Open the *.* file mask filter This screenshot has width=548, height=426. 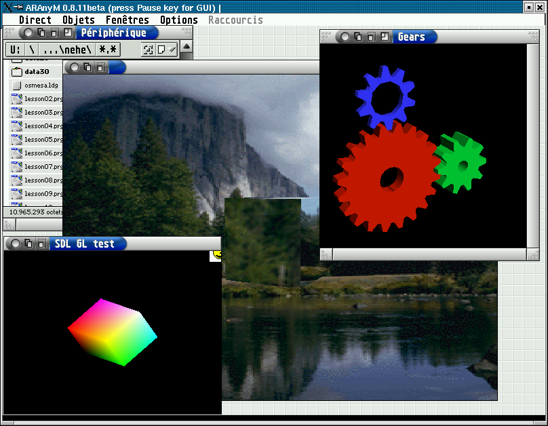(x=107, y=50)
